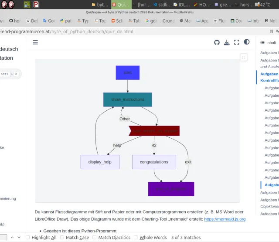Switch to the 'HO...' taskbar window
This screenshot has height=242, width=279.
202,5
